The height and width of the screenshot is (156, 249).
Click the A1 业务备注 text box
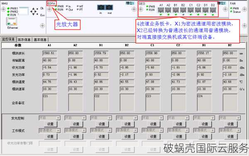coord(50,102)
